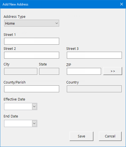Image resolution: width=126 pixels, height=147 pixels.
Task: Click the >> lookup button beside ZIP
Action: point(113,71)
